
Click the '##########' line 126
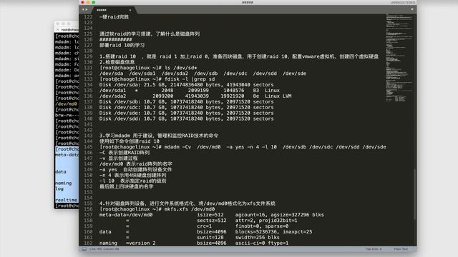click(x=116, y=40)
